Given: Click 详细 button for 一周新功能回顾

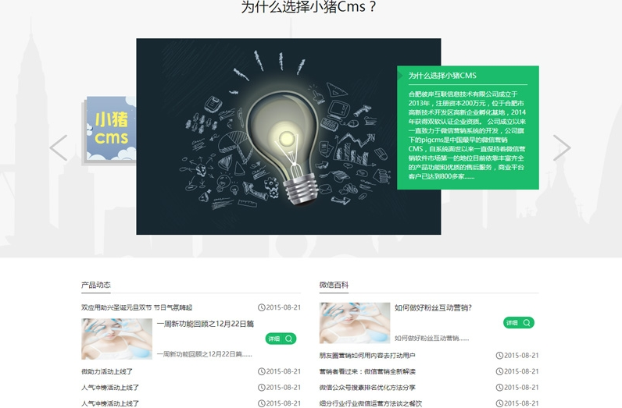Looking at the screenshot, I should click(281, 339).
